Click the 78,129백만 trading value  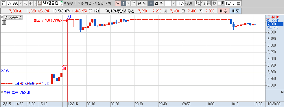(114, 11)
